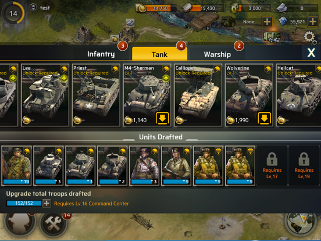This screenshot has width=321, height=241.
Task: Tap green upgrade arrow on M4-Sherman card
Action: 166,78
